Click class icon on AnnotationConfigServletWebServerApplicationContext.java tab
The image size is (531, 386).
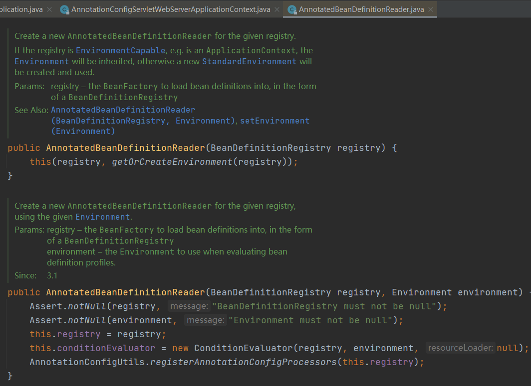point(64,10)
